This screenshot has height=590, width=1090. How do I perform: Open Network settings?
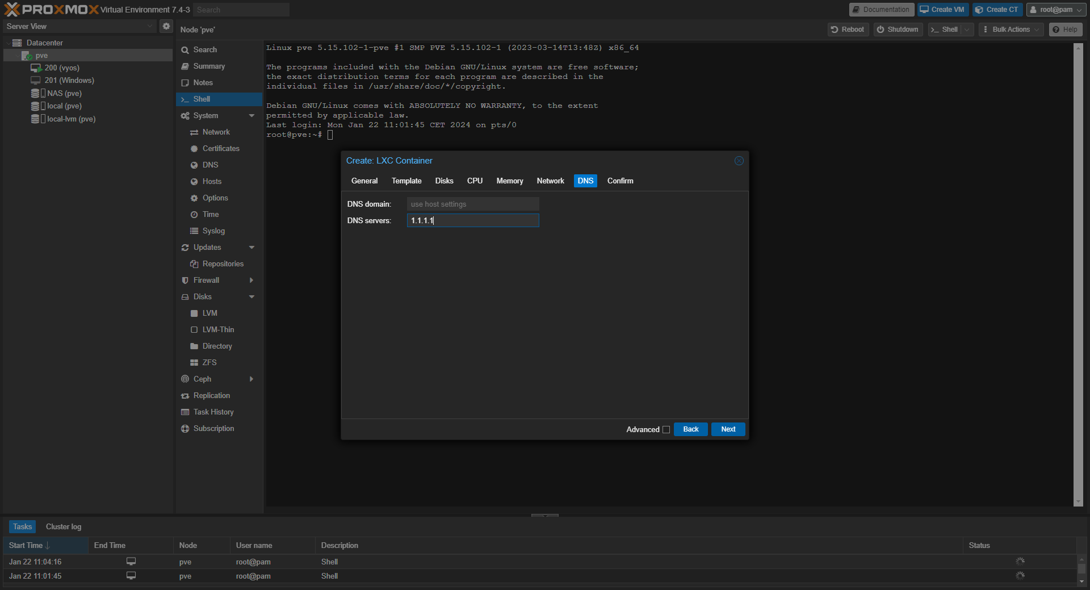point(219,132)
